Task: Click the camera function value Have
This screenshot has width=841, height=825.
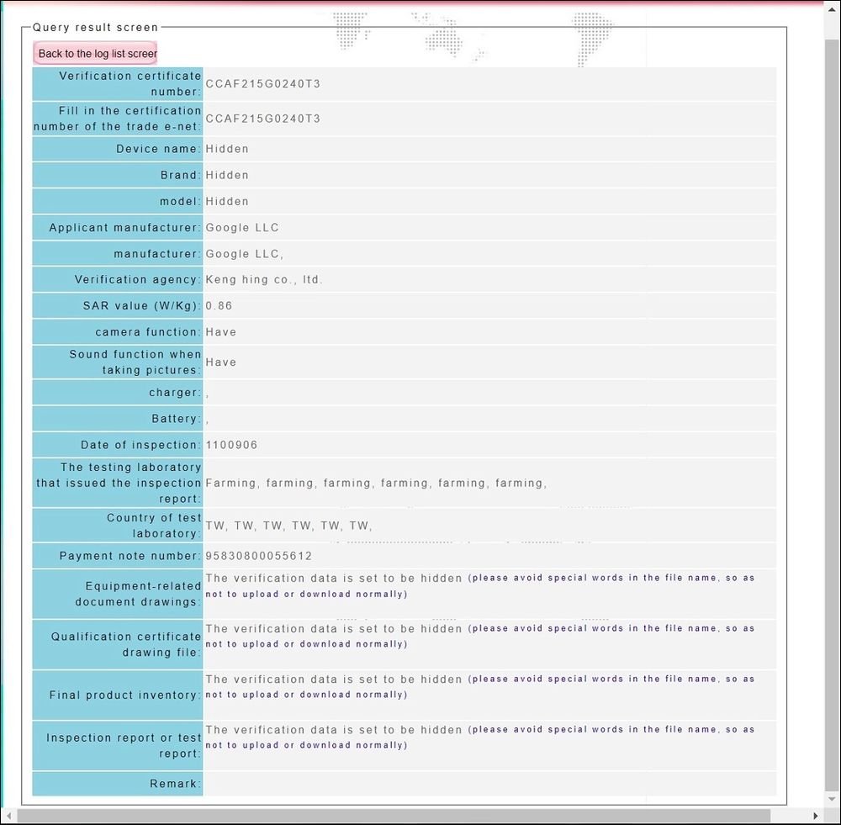Action: (x=221, y=332)
